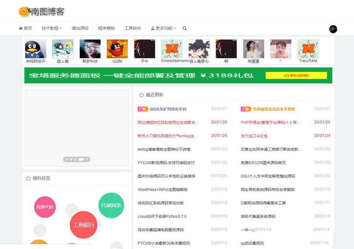This screenshot has width=354, height=249.
Task: Click the 工商银行 red tag bubble
Action: tap(83, 225)
